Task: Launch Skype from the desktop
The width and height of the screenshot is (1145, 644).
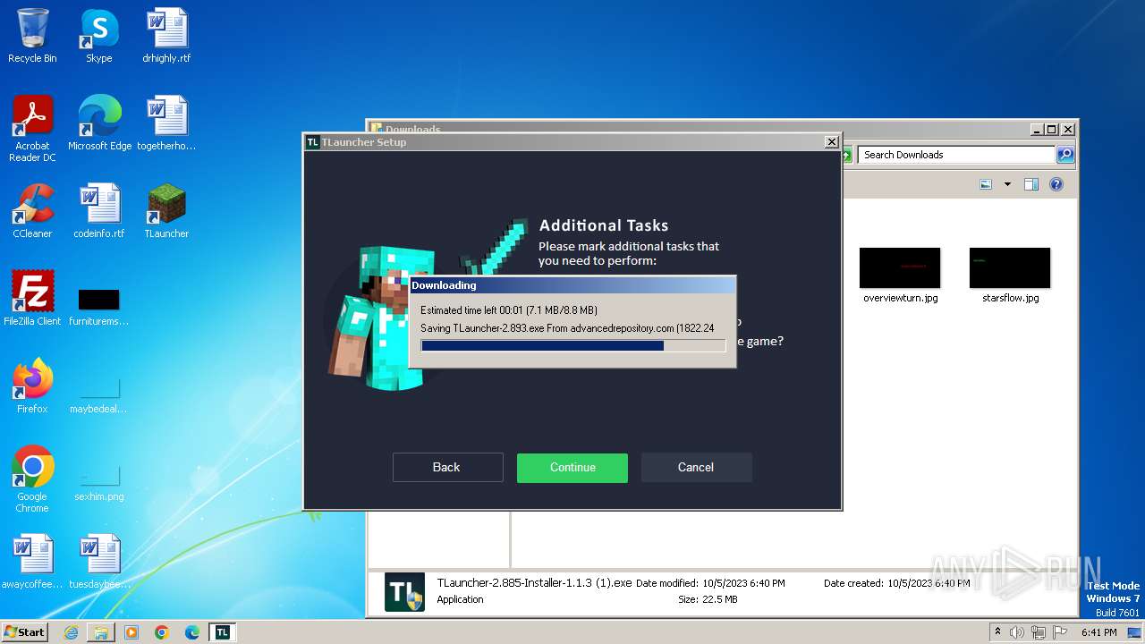Action: coord(99,36)
